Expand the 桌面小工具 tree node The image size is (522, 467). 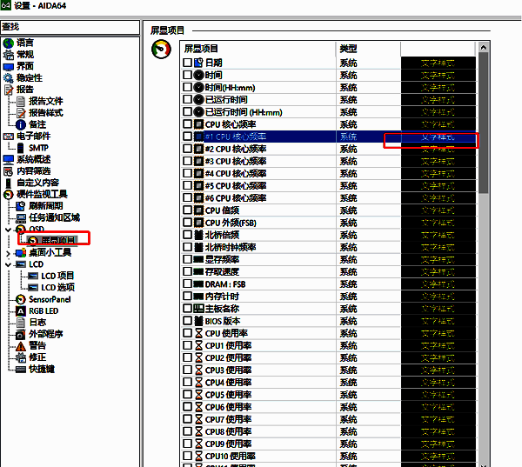9,252
